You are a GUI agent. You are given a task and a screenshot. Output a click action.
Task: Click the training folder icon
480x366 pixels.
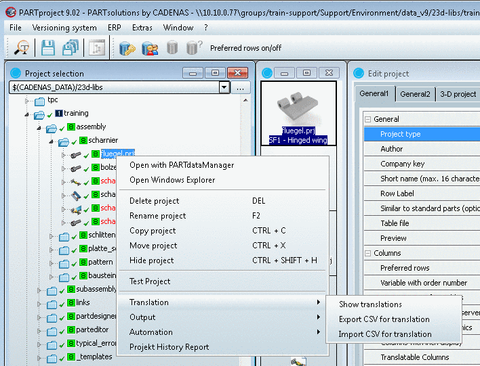coord(39,115)
